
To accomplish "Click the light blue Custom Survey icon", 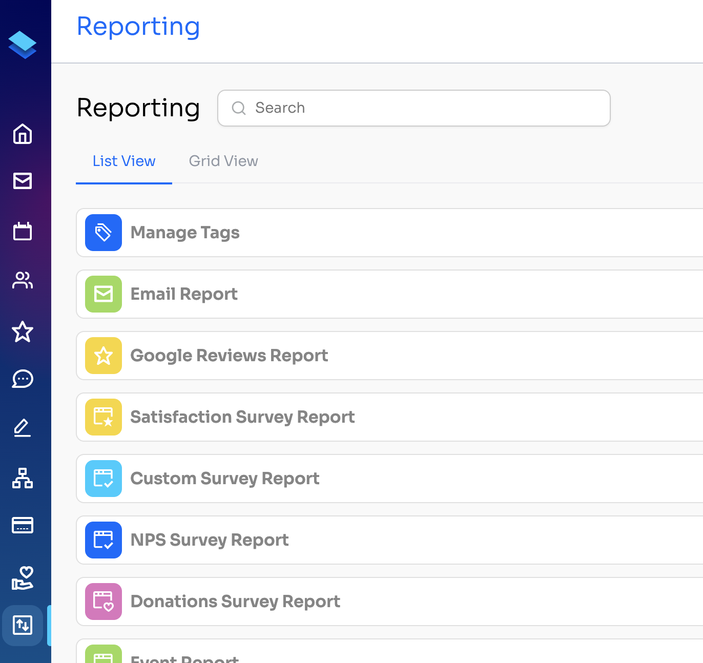I will coord(104,479).
